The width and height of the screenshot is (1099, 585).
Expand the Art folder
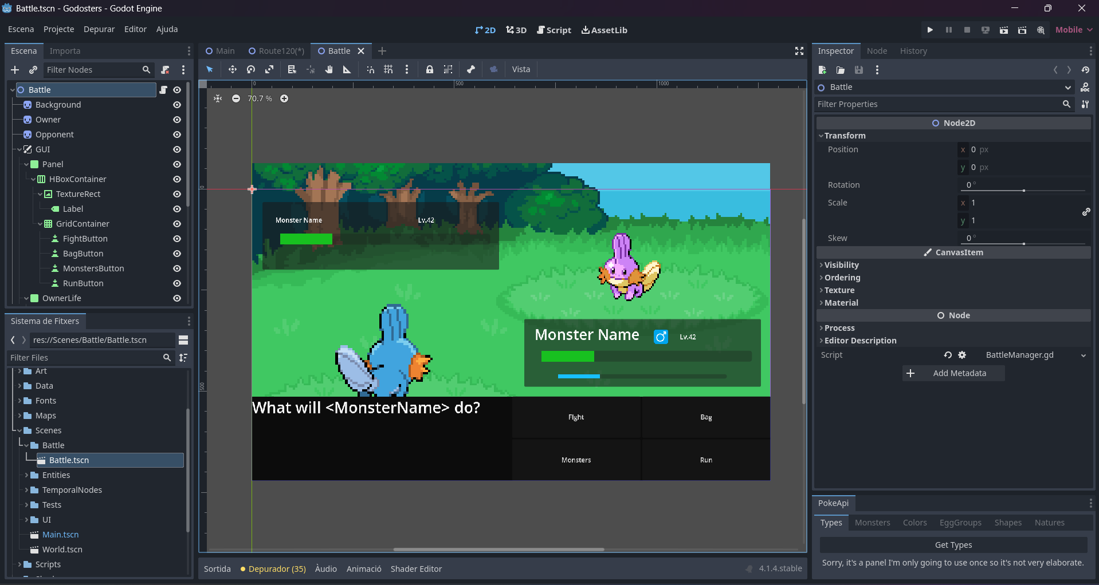(x=19, y=371)
